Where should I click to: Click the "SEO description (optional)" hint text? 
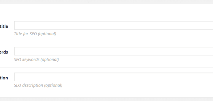click(38, 85)
